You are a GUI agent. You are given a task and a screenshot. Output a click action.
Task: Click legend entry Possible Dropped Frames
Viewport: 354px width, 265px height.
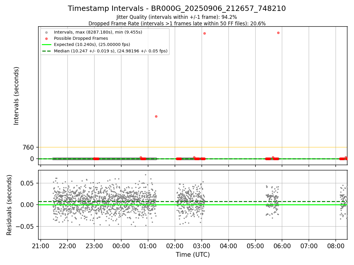(x=81, y=38)
